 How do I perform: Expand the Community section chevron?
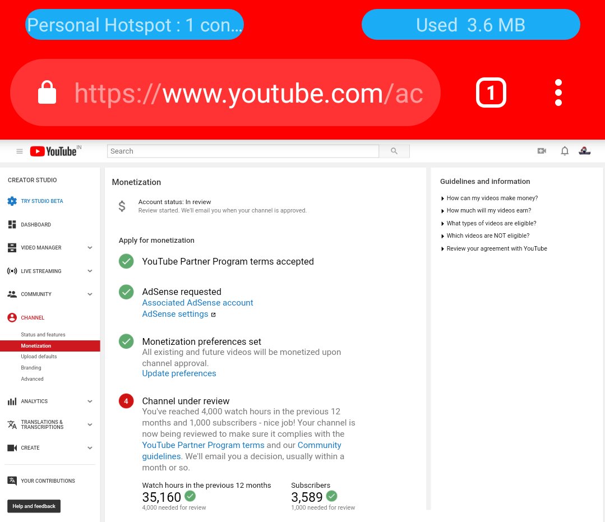pos(90,294)
